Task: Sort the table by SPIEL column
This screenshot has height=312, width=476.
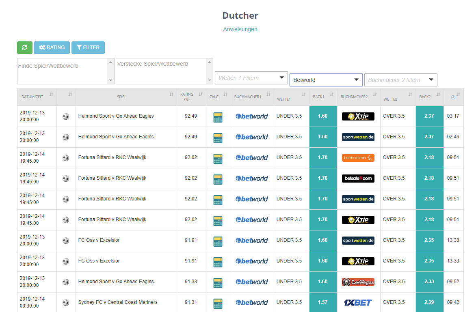Action: click(x=126, y=97)
